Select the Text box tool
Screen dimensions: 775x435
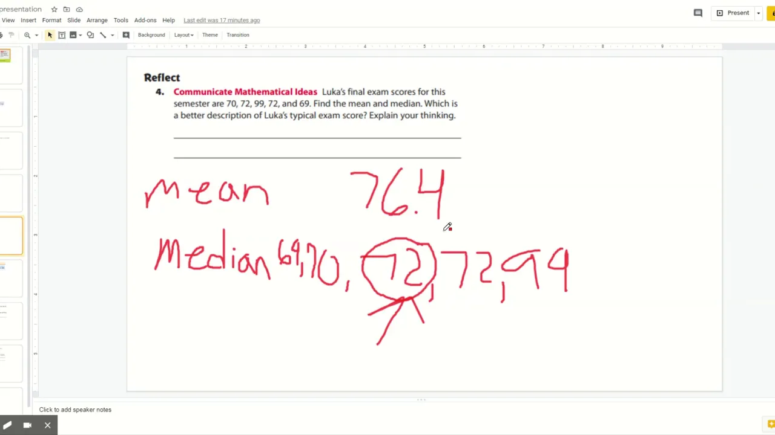61,35
